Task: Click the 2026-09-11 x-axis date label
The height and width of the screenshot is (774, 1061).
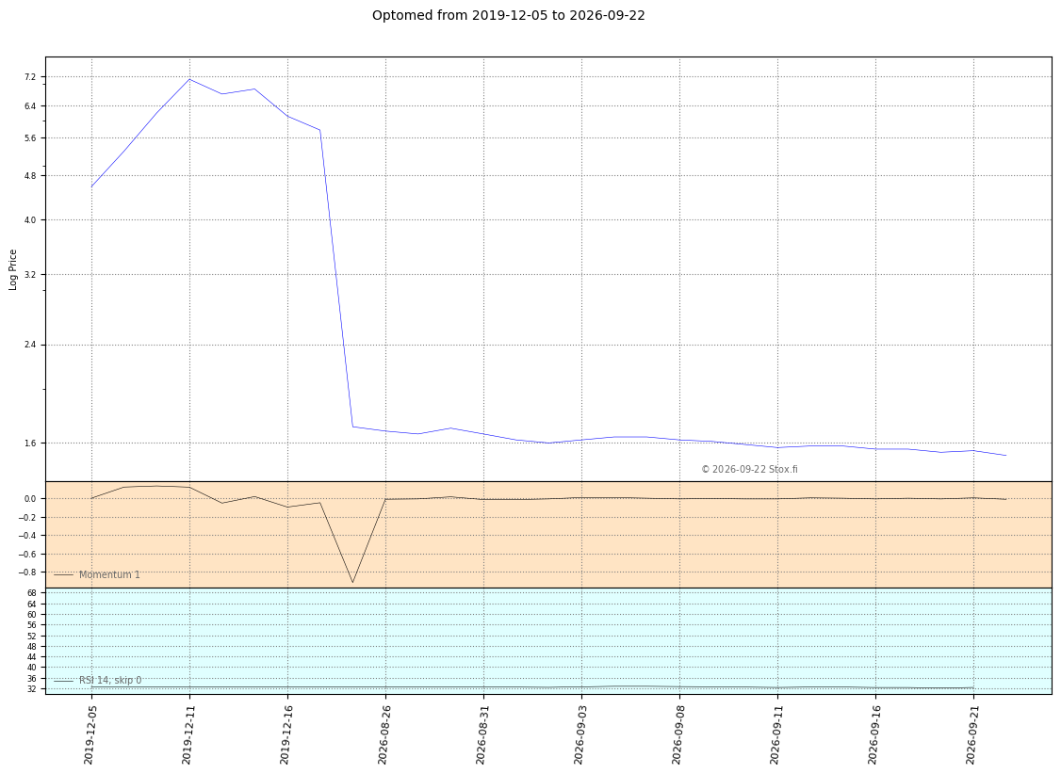Action: pyautogui.click(x=776, y=734)
